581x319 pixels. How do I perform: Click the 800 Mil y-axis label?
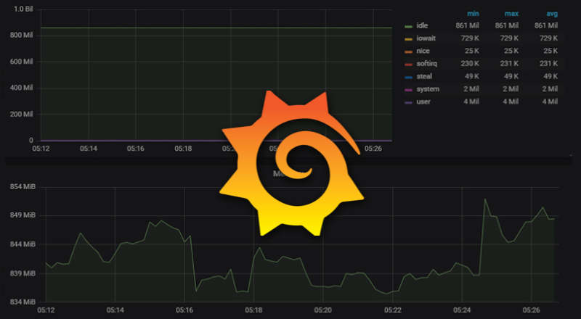coord(23,35)
